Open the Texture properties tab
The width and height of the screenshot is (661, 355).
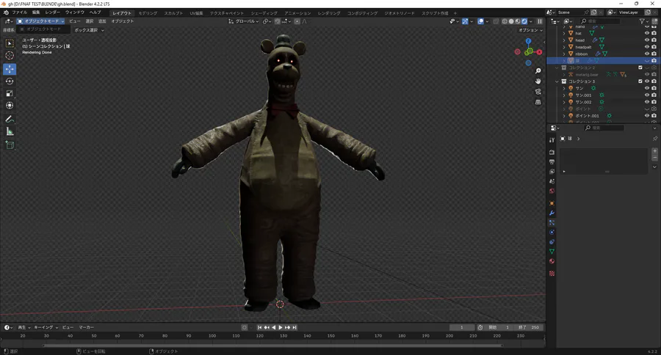tap(552, 274)
